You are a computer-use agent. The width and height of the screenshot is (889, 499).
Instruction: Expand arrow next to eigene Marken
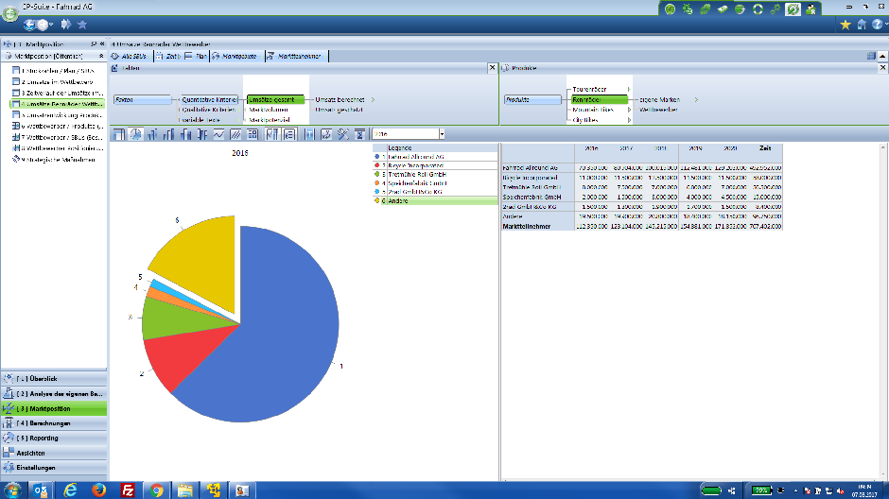[x=696, y=99]
